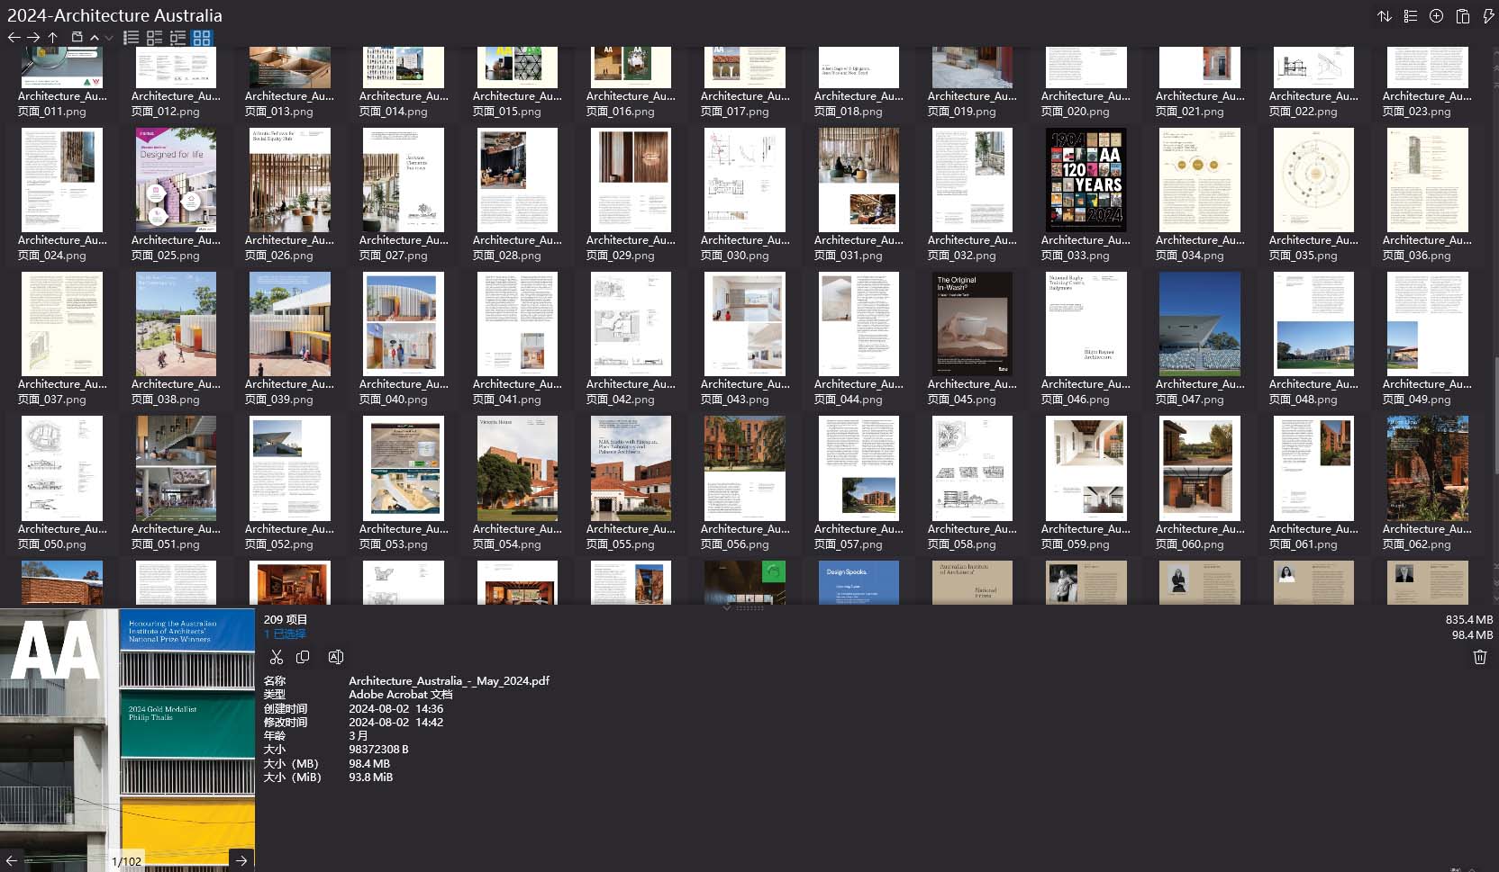Open the lightning quick actions icon

click(x=1488, y=16)
